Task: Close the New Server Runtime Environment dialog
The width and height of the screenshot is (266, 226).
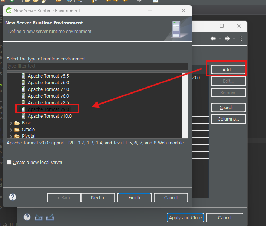Action: pyautogui.click(x=184, y=10)
